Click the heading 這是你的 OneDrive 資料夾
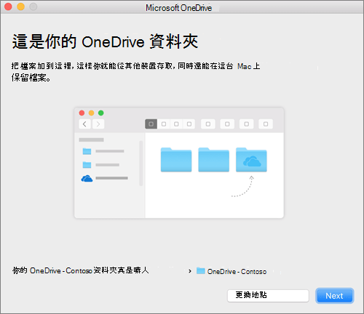Viewport: 364px width, 314px height. click(105, 42)
